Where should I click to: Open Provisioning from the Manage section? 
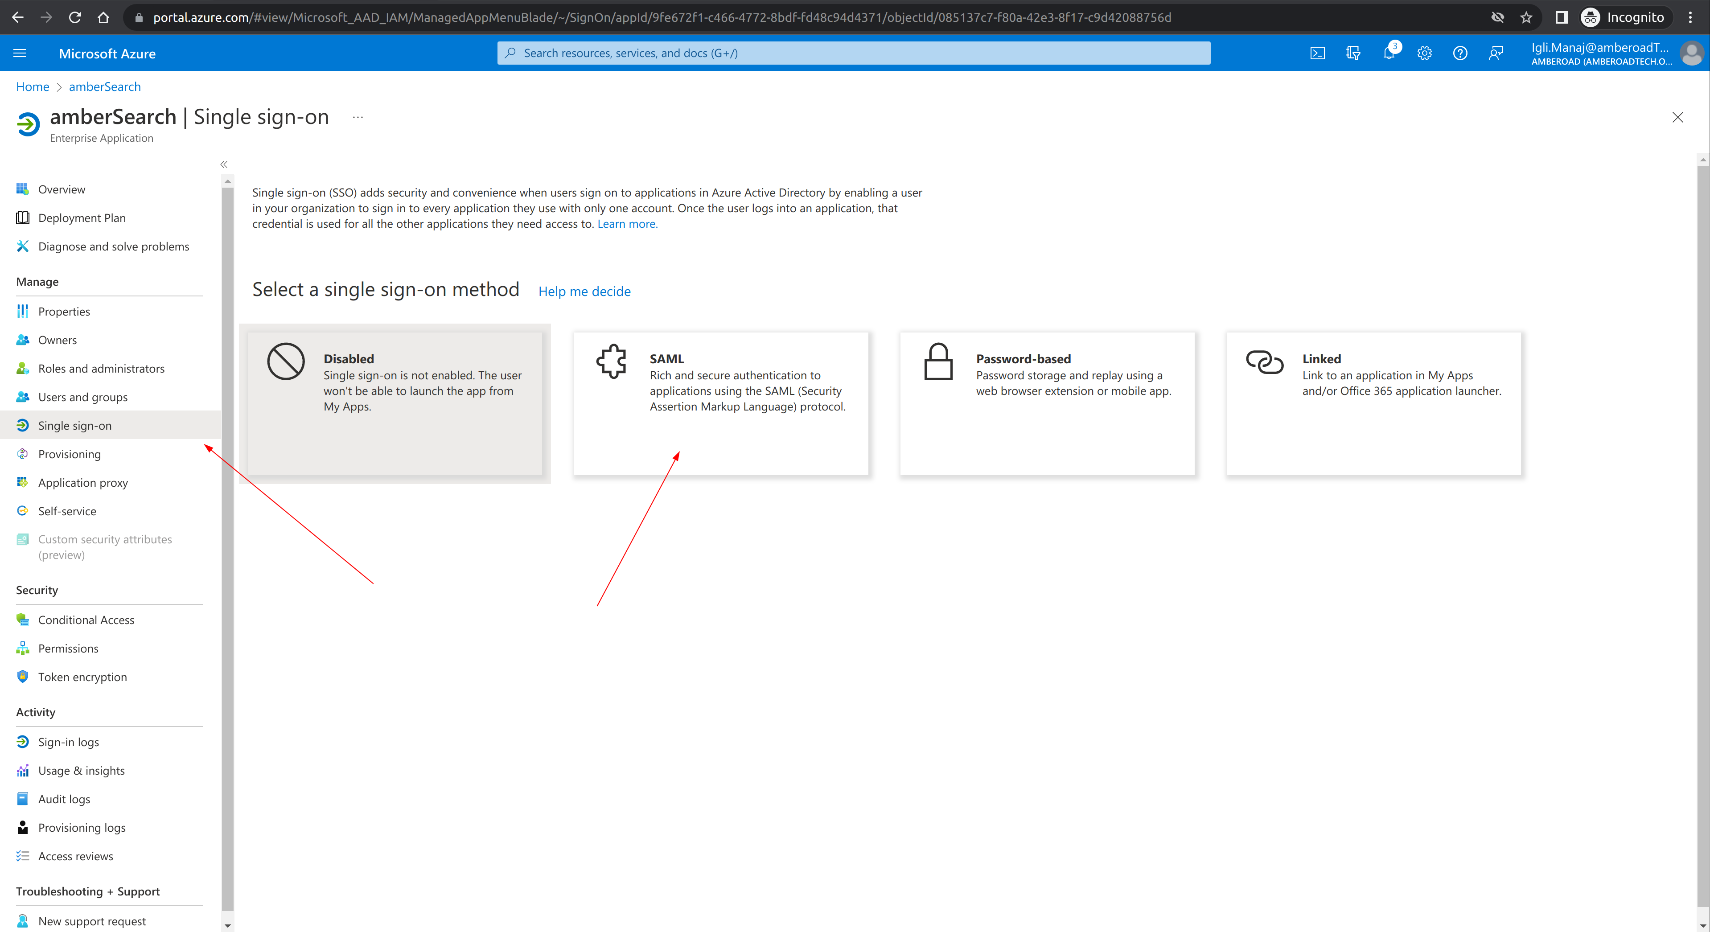coord(70,453)
